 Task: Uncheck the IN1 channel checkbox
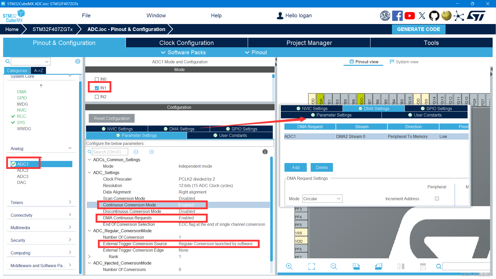click(x=97, y=88)
